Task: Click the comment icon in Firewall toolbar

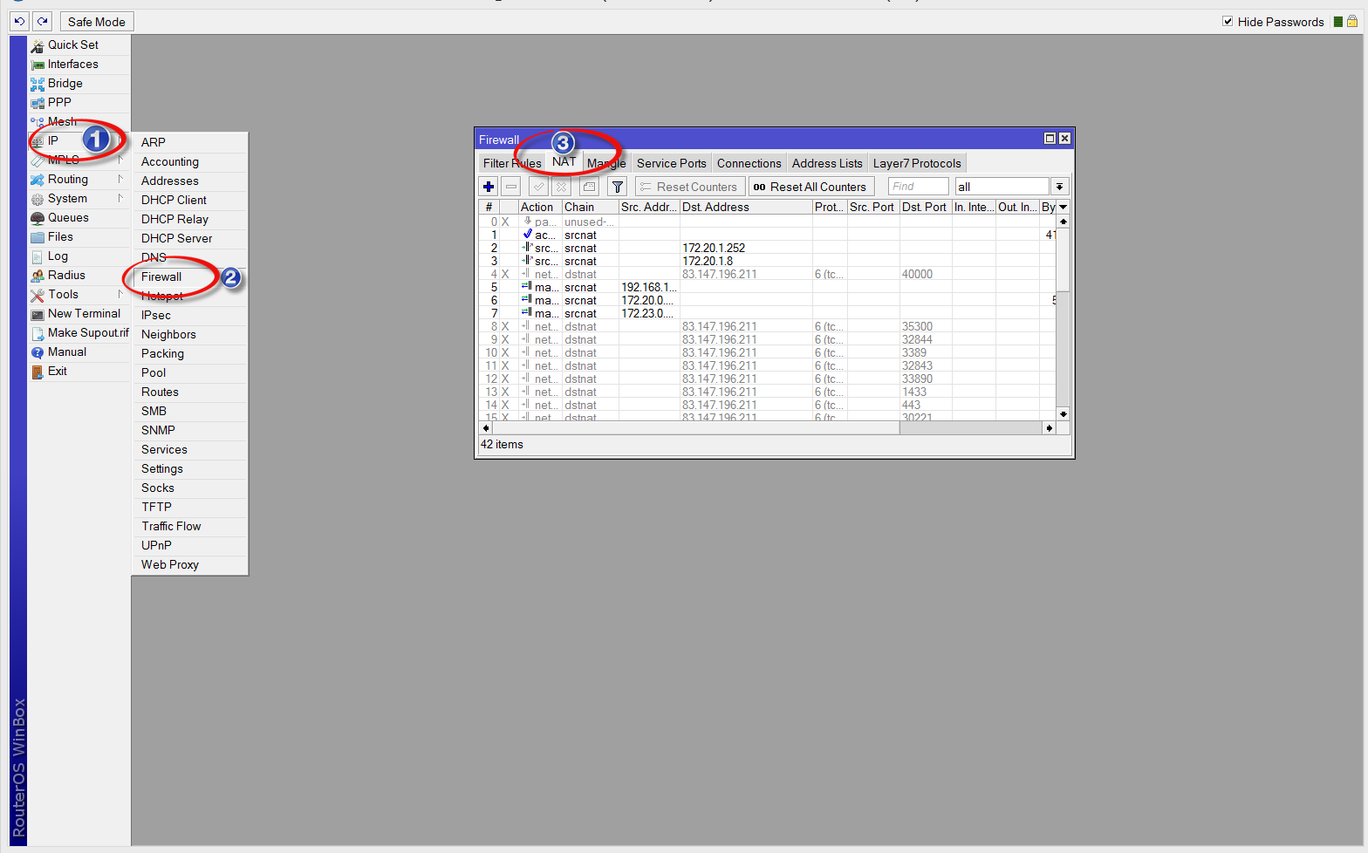Action: [x=590, y=187]
